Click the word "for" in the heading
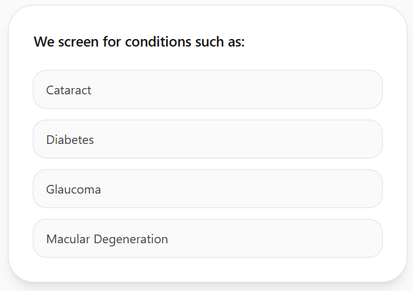The image size is (413, 291). (111, 42)
